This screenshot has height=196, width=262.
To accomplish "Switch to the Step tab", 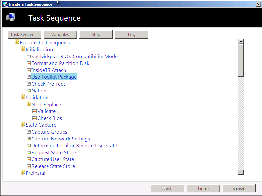I will click(x=96, y=34).
